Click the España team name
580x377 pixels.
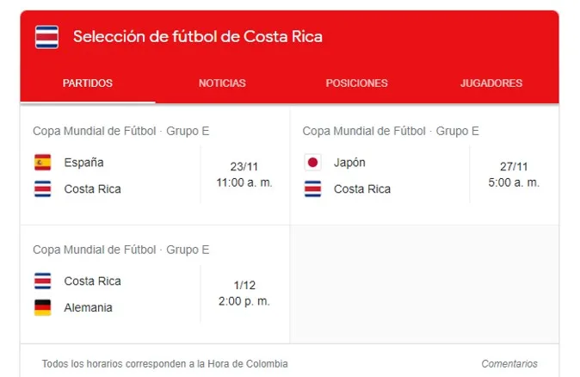83,163
